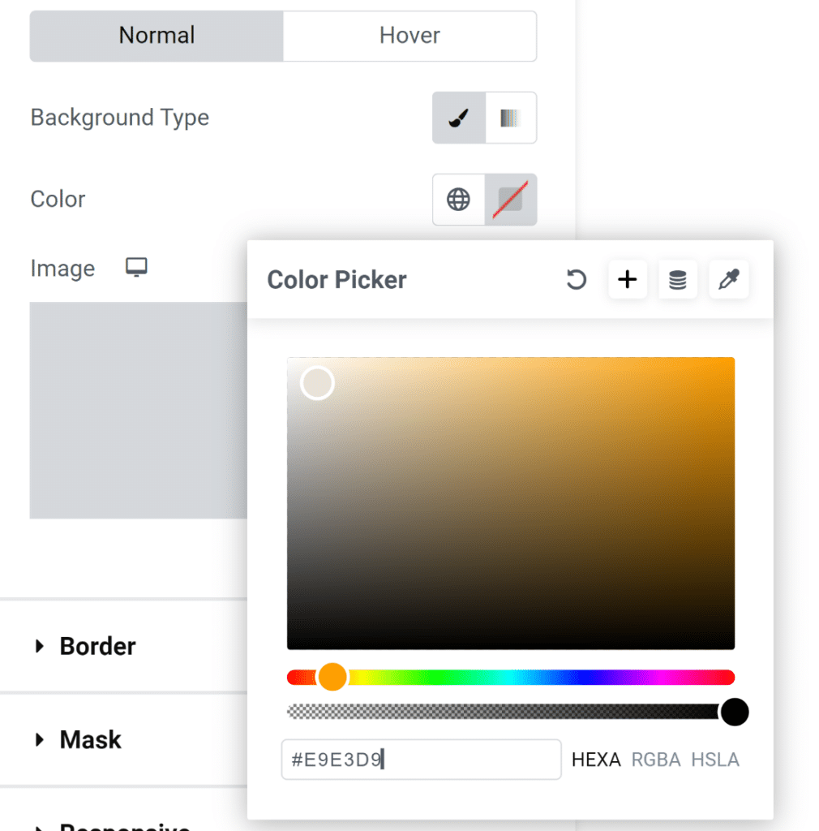Select RGBA color format
819x831 pixels.
point(655,760)
